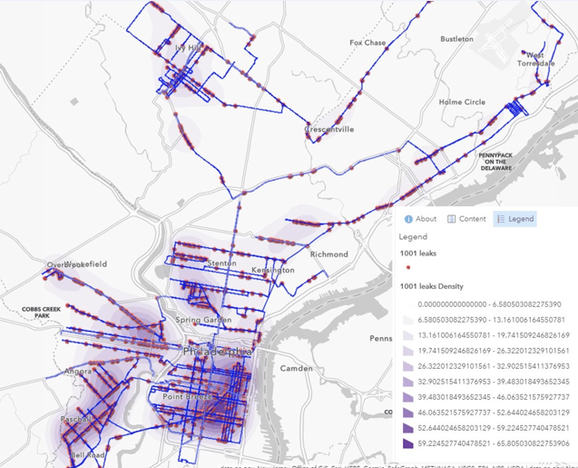The image size is (578, 468).
Task: Click the Bustleton map label
Action: point(456,39)
